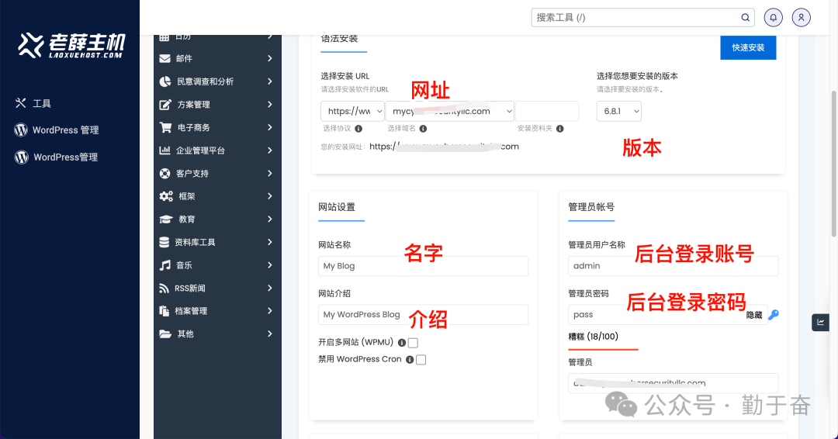Click the info icon beside 选择协议
Image resolution: width=838 pixels, height=439 pixels.
(x=358, y=129)
